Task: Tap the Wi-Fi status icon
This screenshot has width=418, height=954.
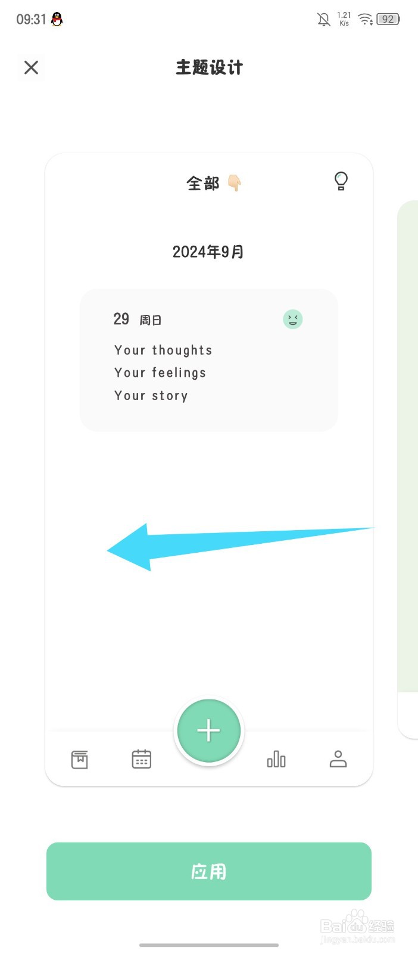Action: (365, 20)
